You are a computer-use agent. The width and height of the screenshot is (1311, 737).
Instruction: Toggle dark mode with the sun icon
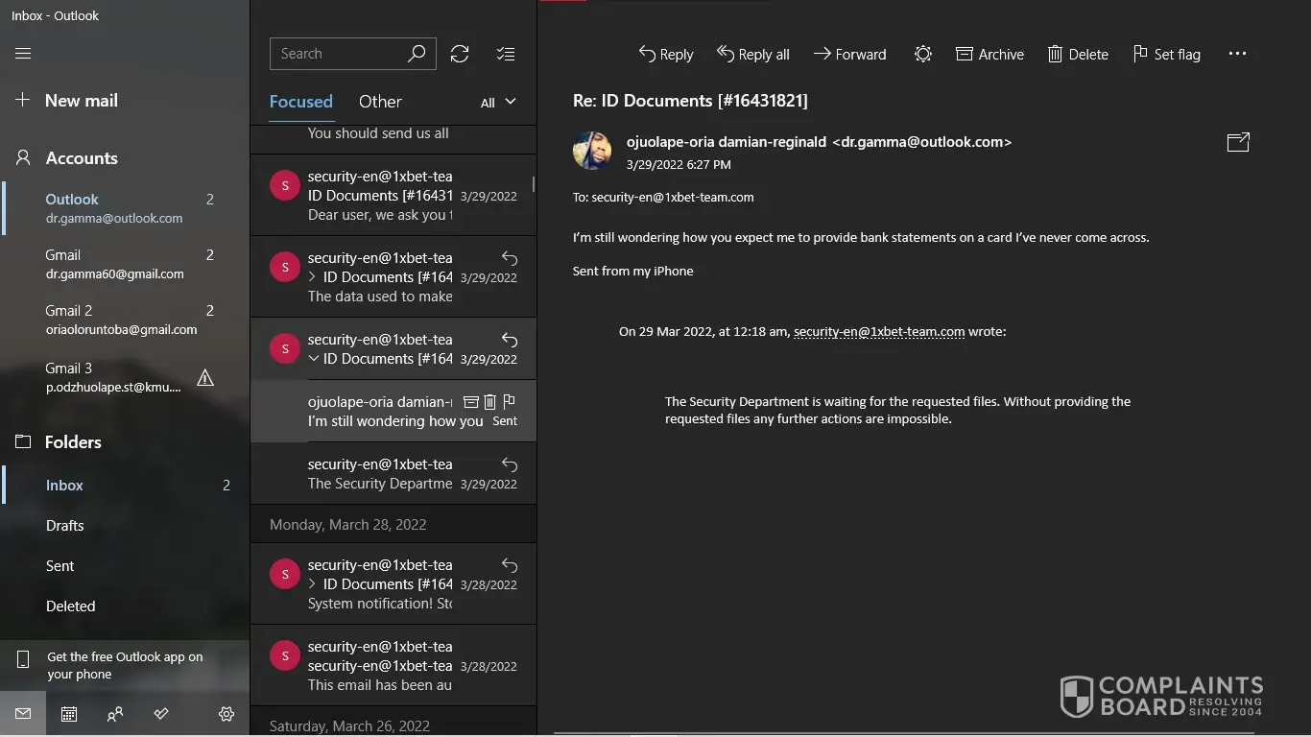pos(922,55)
